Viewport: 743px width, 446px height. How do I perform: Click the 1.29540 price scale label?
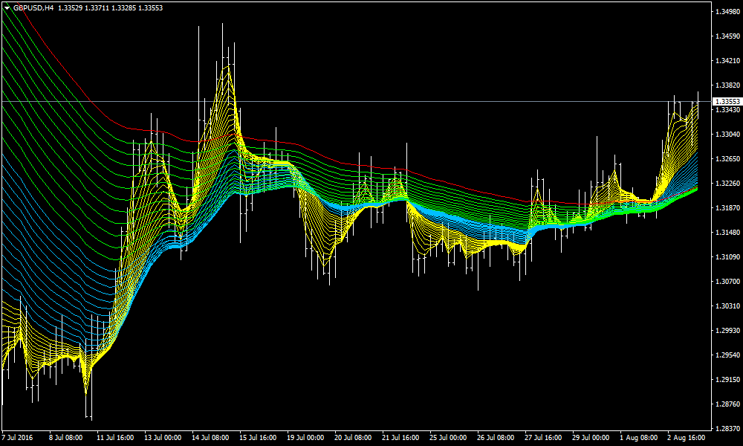point(726,355)
